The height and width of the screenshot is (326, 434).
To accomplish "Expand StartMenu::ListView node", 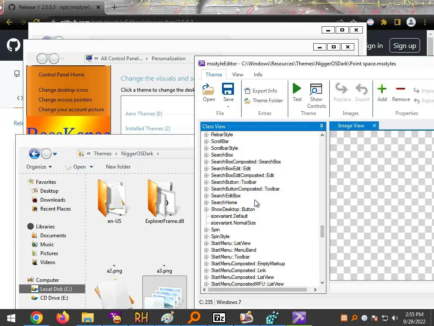I will point(206,243).
